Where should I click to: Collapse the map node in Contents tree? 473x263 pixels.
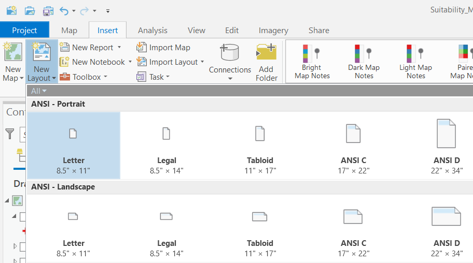pyautogui.click(x=7, y=200)
